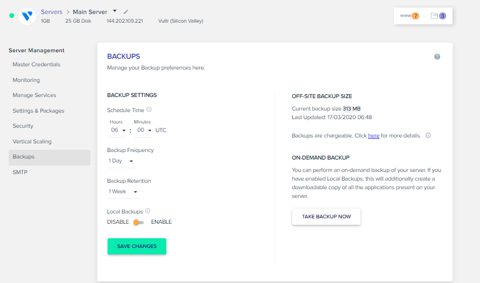This screenshot has width=480, height=283.
Task: Click Schedule Time info icon
Action: (149, 109)
